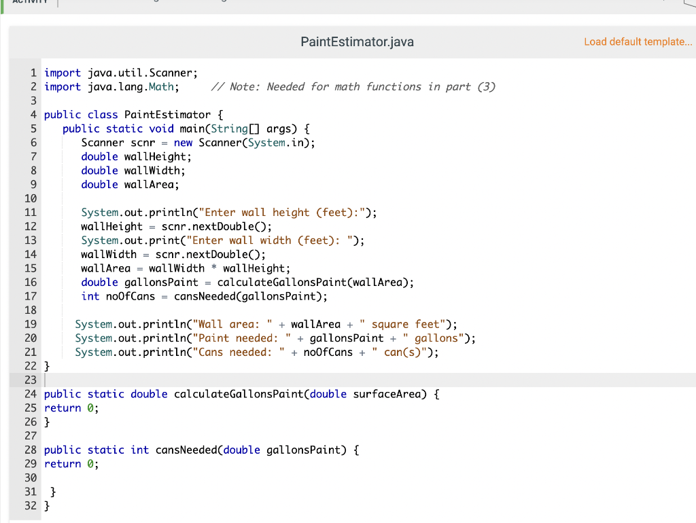696x523 pixels.
Task: Click line number 32 at file end
Action: [30, 505]
